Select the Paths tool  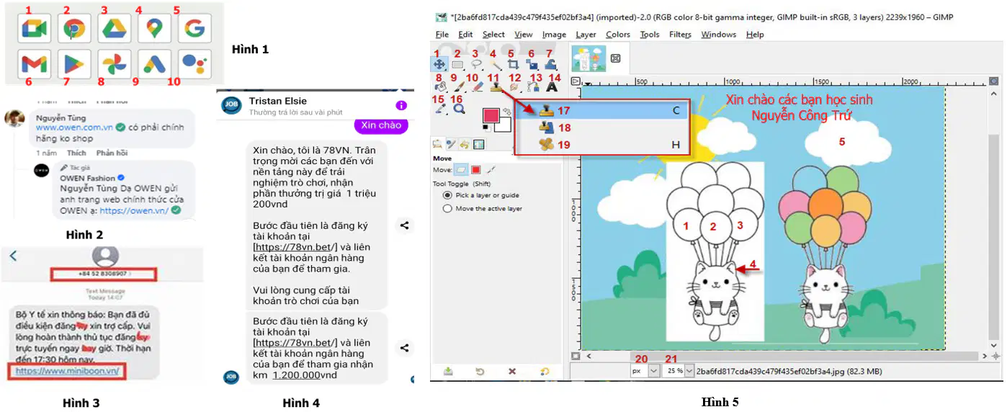click(x=533, y=87)
